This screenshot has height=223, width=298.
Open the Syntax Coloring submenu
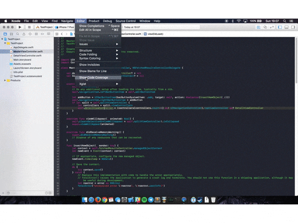tap(98, 59)
